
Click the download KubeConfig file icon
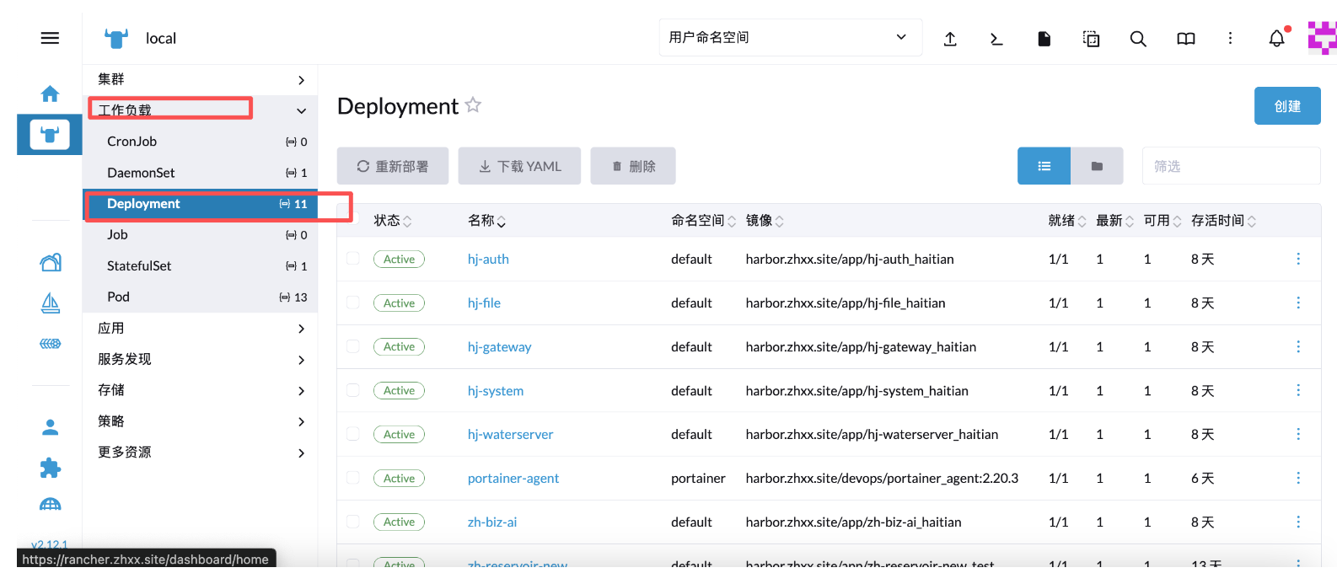pyautogui.click(x=1044, y=39)
